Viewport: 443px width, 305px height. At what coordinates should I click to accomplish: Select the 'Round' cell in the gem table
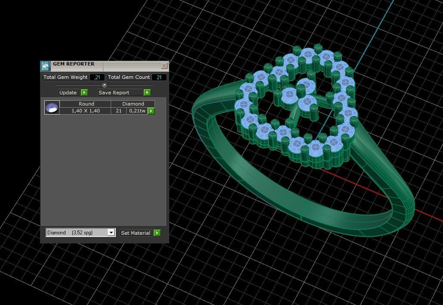[x=85, y=104]
